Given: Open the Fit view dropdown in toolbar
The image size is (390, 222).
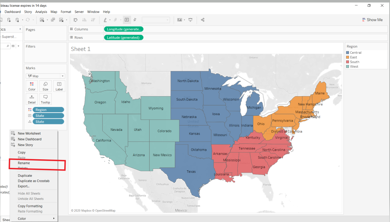Looking at the screenshot, I should [x=156, y=20].
